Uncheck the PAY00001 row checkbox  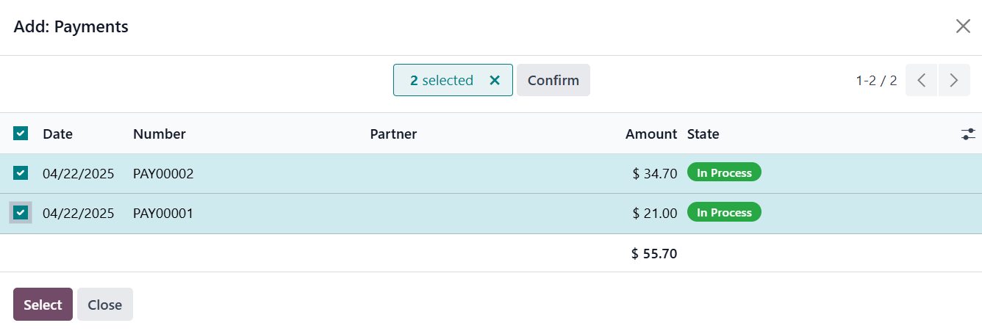pyautogui.click(x=21, y=213)
